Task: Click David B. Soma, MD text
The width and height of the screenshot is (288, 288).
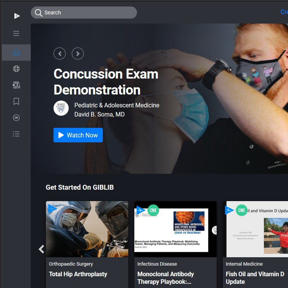Action: (x=99, y=114)
